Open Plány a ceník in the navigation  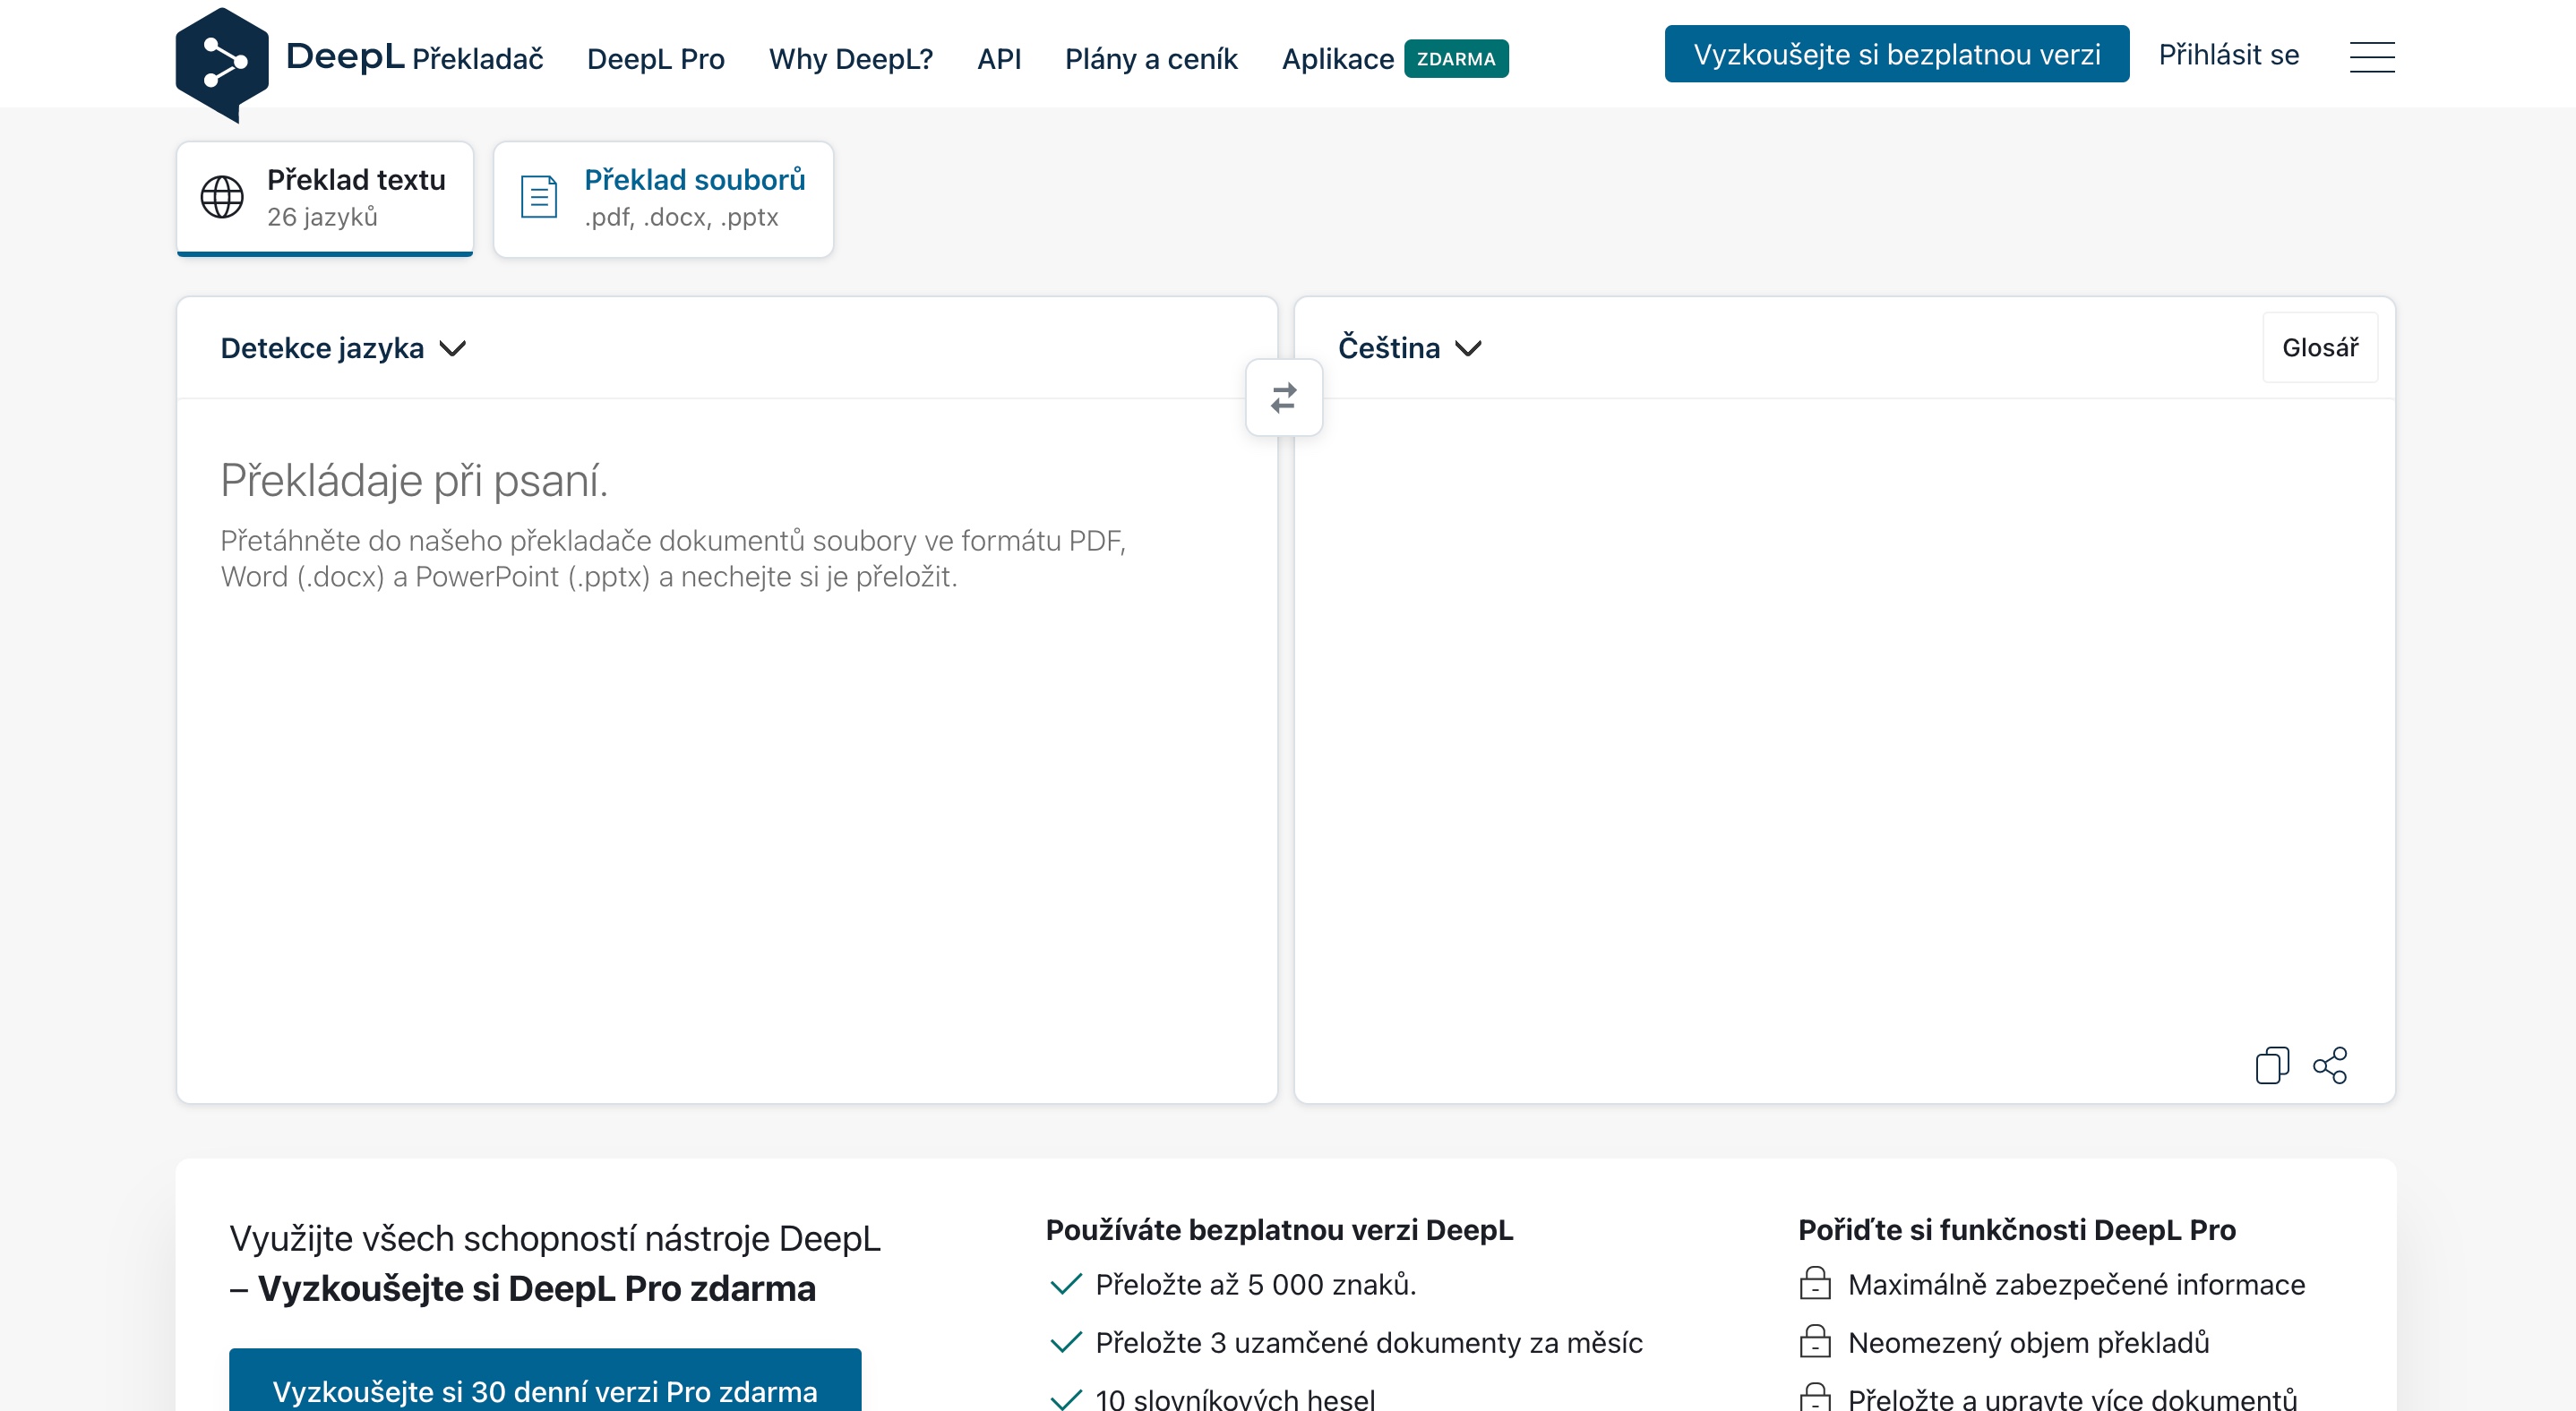point(1151,59)
